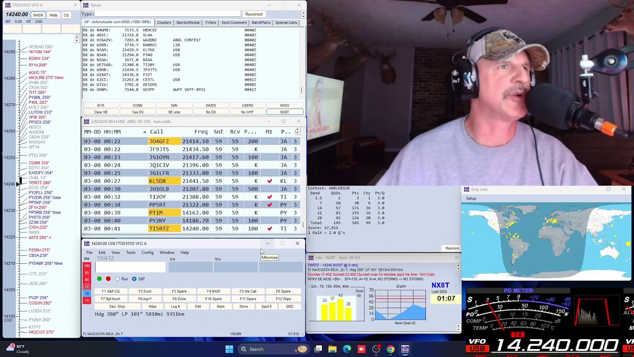Click the Rescore button in score window
Image resolution: width=634 pixels, height=357 pixels.
pyautogui.click(x=452, y=248)
